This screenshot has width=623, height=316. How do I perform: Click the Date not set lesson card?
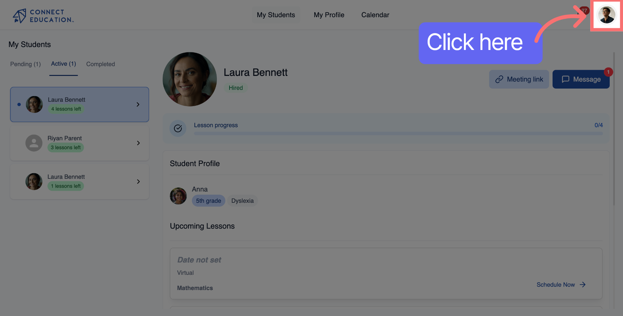coord(386,273)
